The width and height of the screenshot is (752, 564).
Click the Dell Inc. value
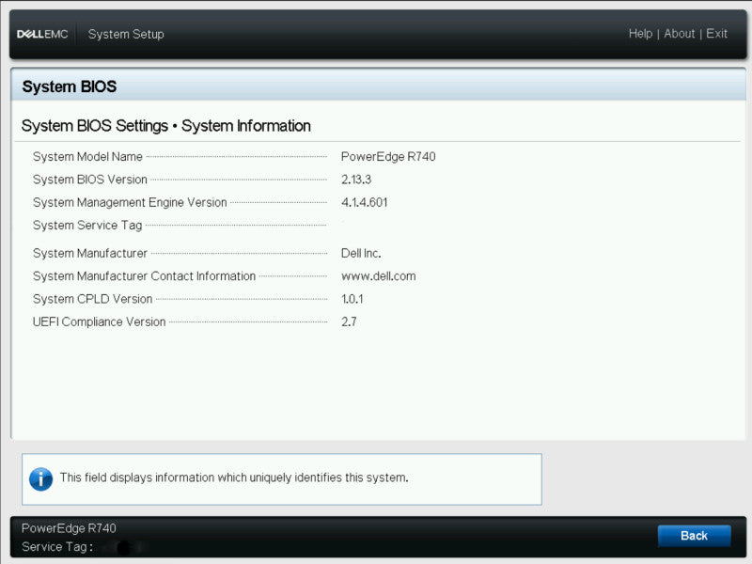click(x=361, y=253)
